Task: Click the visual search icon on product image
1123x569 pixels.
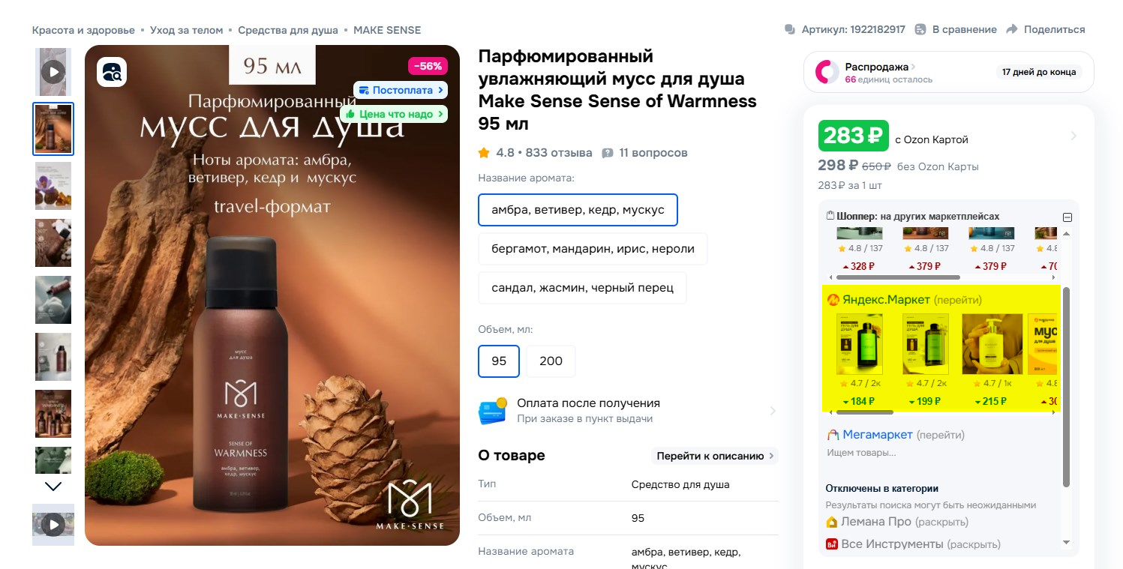Action: 112,72
